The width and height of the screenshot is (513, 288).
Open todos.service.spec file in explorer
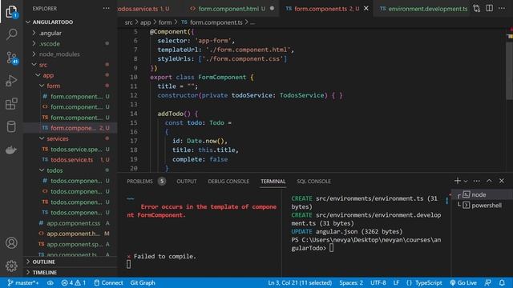(x=71, y=150)
